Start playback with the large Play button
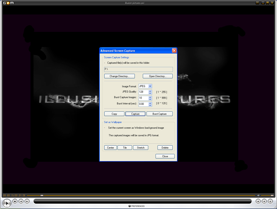The height and width of the screenshot is (209, 277). point(7,203)
